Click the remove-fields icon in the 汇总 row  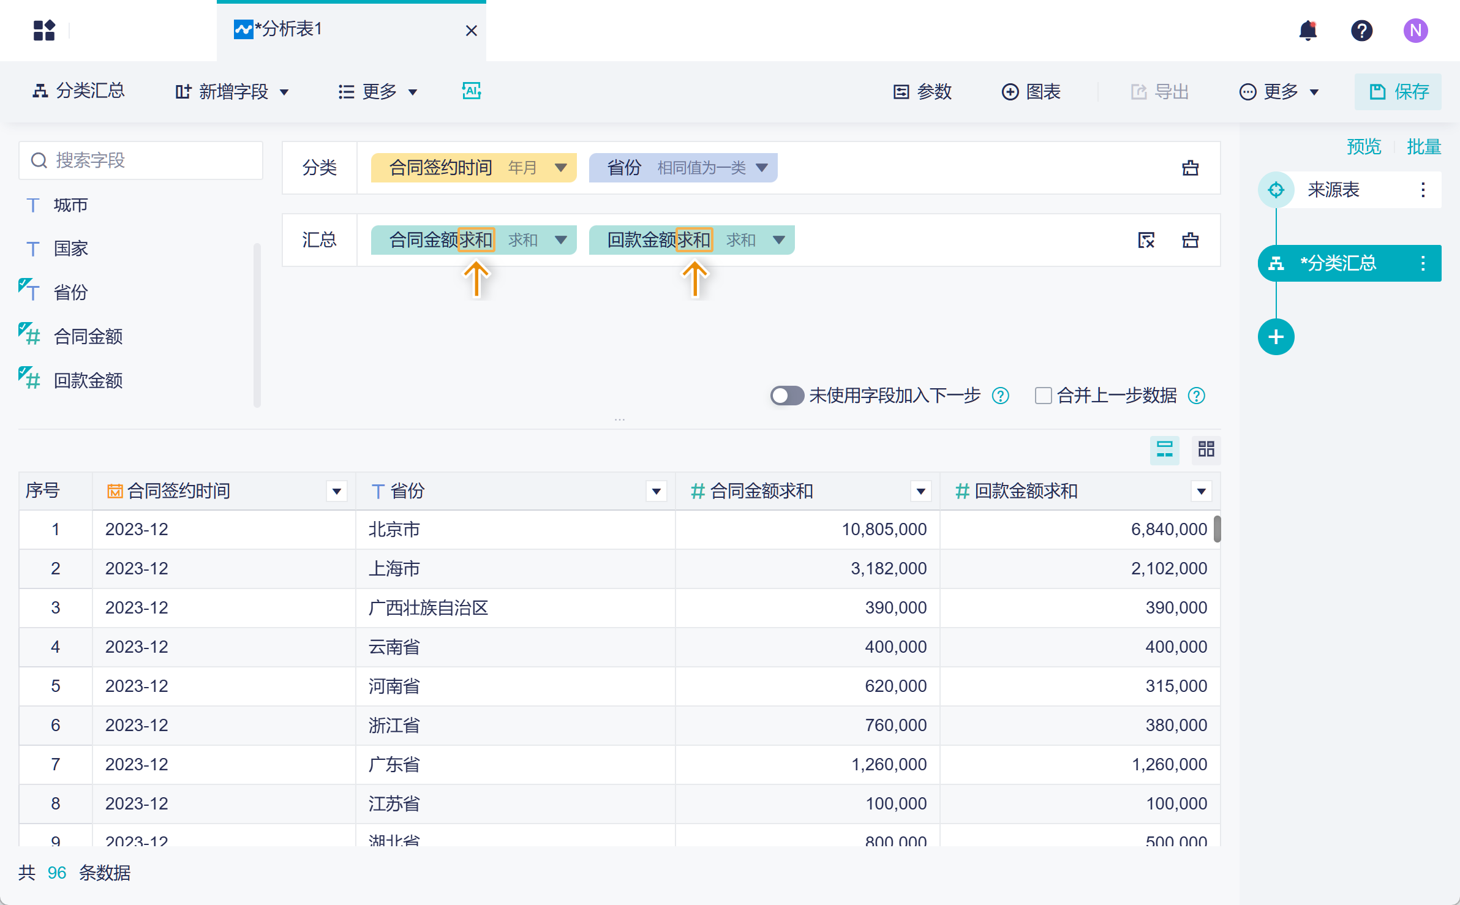pyautogui.click(x=1146, y=240)
